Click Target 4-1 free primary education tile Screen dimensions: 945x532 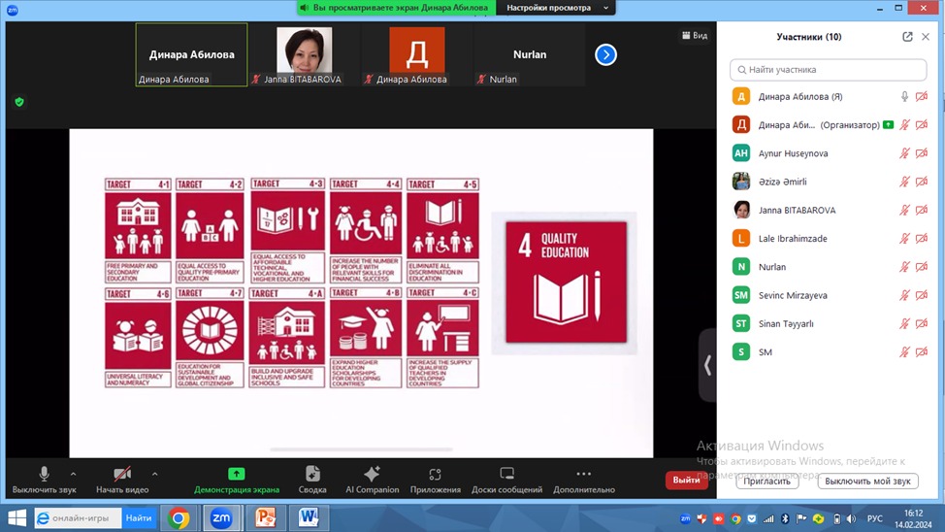point(138,230)
